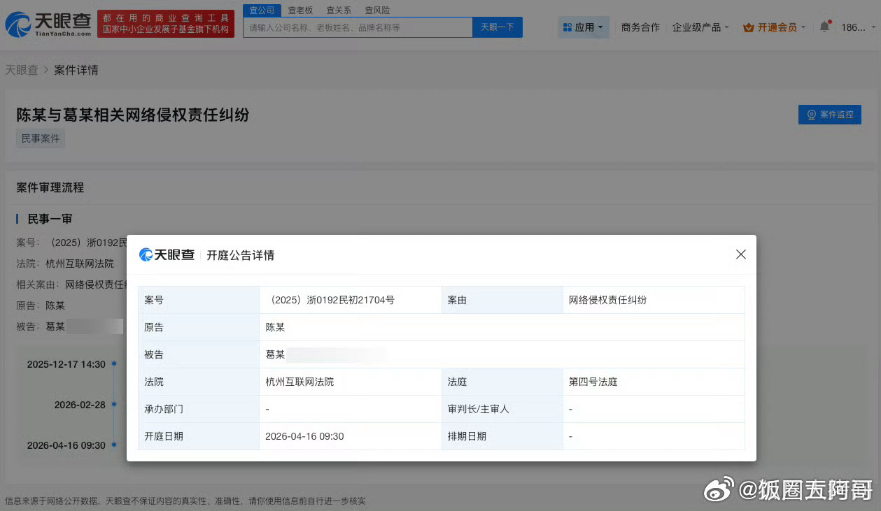
Task: Click the notification bell icon
Action: point(824,24)
